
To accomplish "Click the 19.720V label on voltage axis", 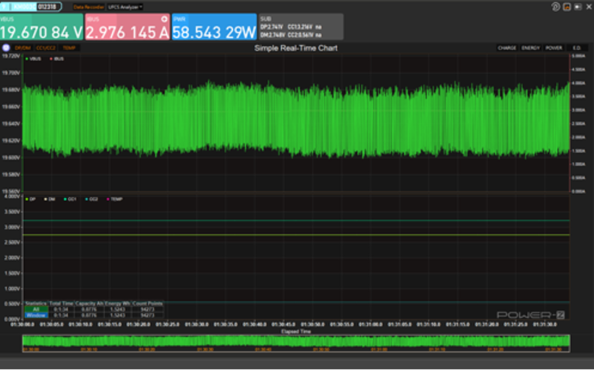I will pos(11,56).
